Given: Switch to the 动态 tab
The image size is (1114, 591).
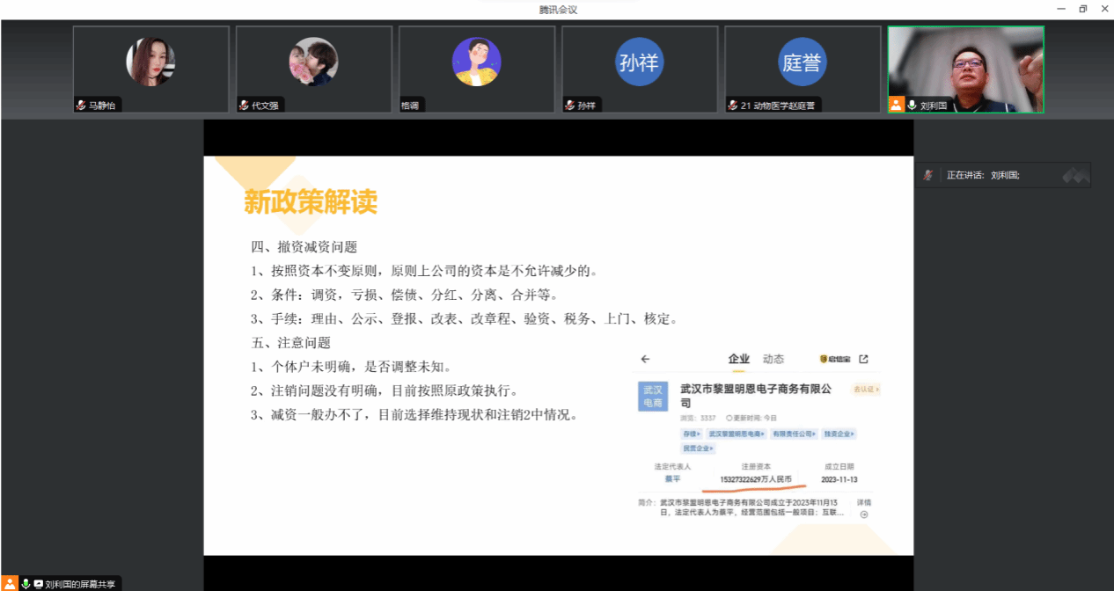Looking at the screenshot, I should click(773, 359).
